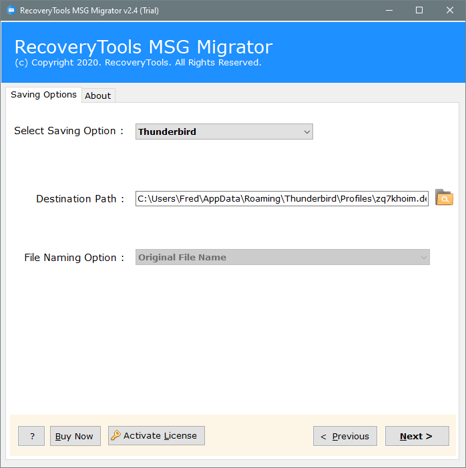The image size is (466, 468).
Task: Select the Saving Options tab
Action: [43, 95]
